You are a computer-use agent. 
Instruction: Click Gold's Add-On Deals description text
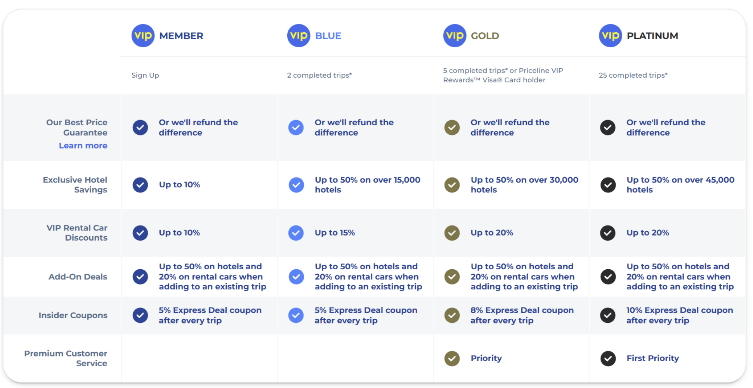coord(524,277)
